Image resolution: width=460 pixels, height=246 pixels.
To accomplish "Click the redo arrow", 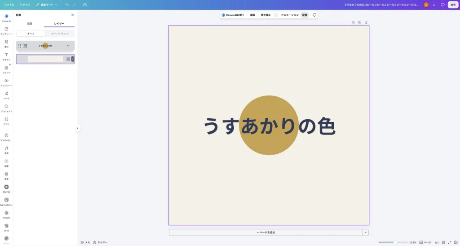I will coord(75,4).
